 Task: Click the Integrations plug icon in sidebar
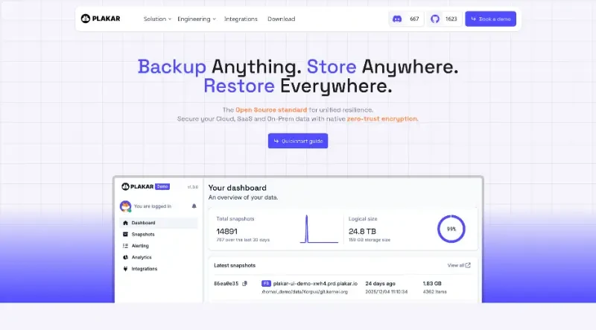click(x=124, y=268)
